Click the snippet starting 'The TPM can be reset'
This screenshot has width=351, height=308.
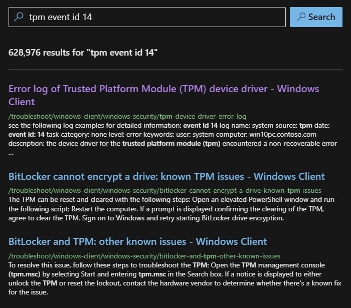[x=171, y=209]
